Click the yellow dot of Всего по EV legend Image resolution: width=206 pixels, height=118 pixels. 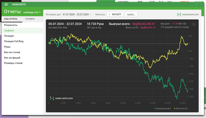pos(175,108)
